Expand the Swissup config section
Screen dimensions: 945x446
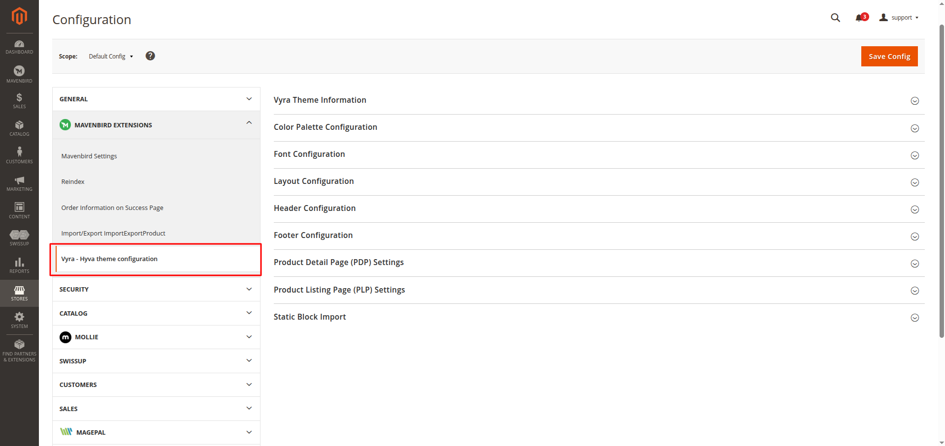coord(156,361)
